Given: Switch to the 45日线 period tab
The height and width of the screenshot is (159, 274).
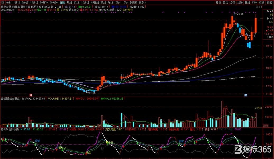Looking at the screenshot, I should 95,3.
